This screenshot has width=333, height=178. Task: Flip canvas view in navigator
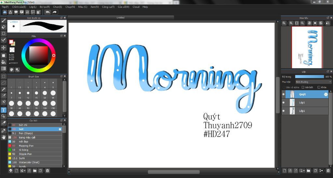tap(328, 23)
